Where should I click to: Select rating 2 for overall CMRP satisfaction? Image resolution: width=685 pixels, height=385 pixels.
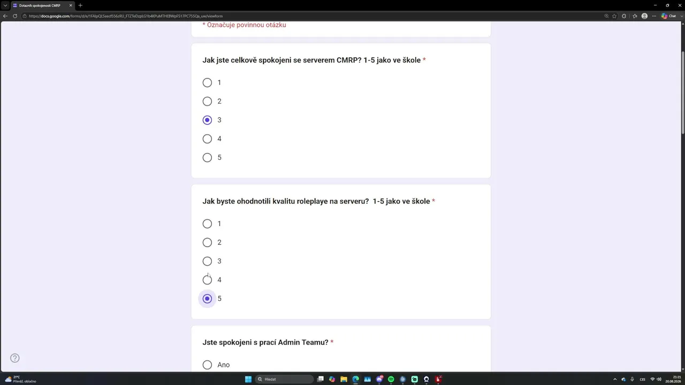(207, 101)
